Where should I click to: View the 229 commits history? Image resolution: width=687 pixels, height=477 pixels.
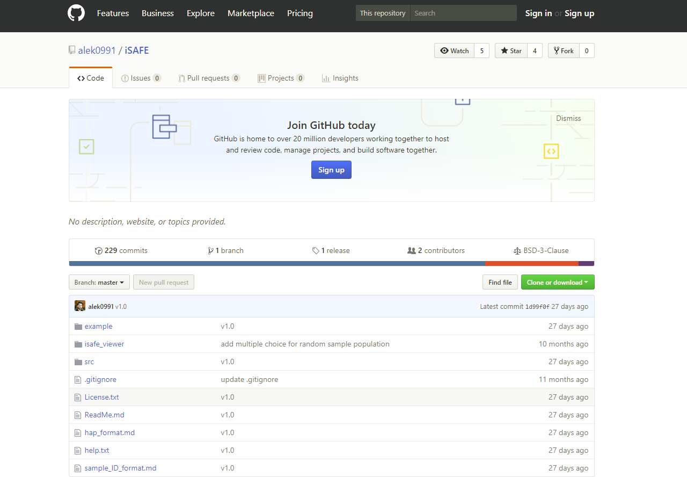pos(121,250)
